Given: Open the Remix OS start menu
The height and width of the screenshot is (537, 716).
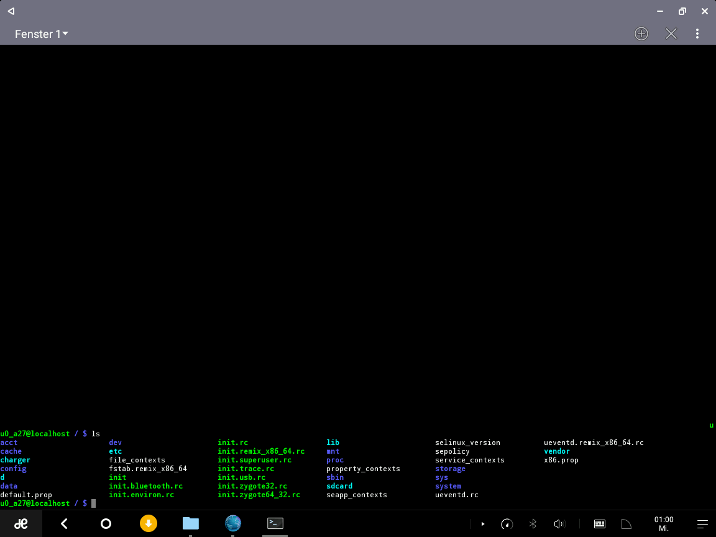Looking at the screenshot, I should click(21, 523).
